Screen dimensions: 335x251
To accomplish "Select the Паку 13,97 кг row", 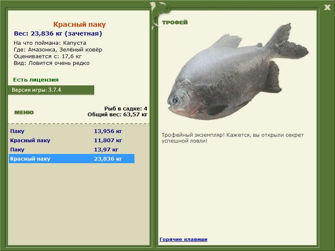I will coord(72,149).
